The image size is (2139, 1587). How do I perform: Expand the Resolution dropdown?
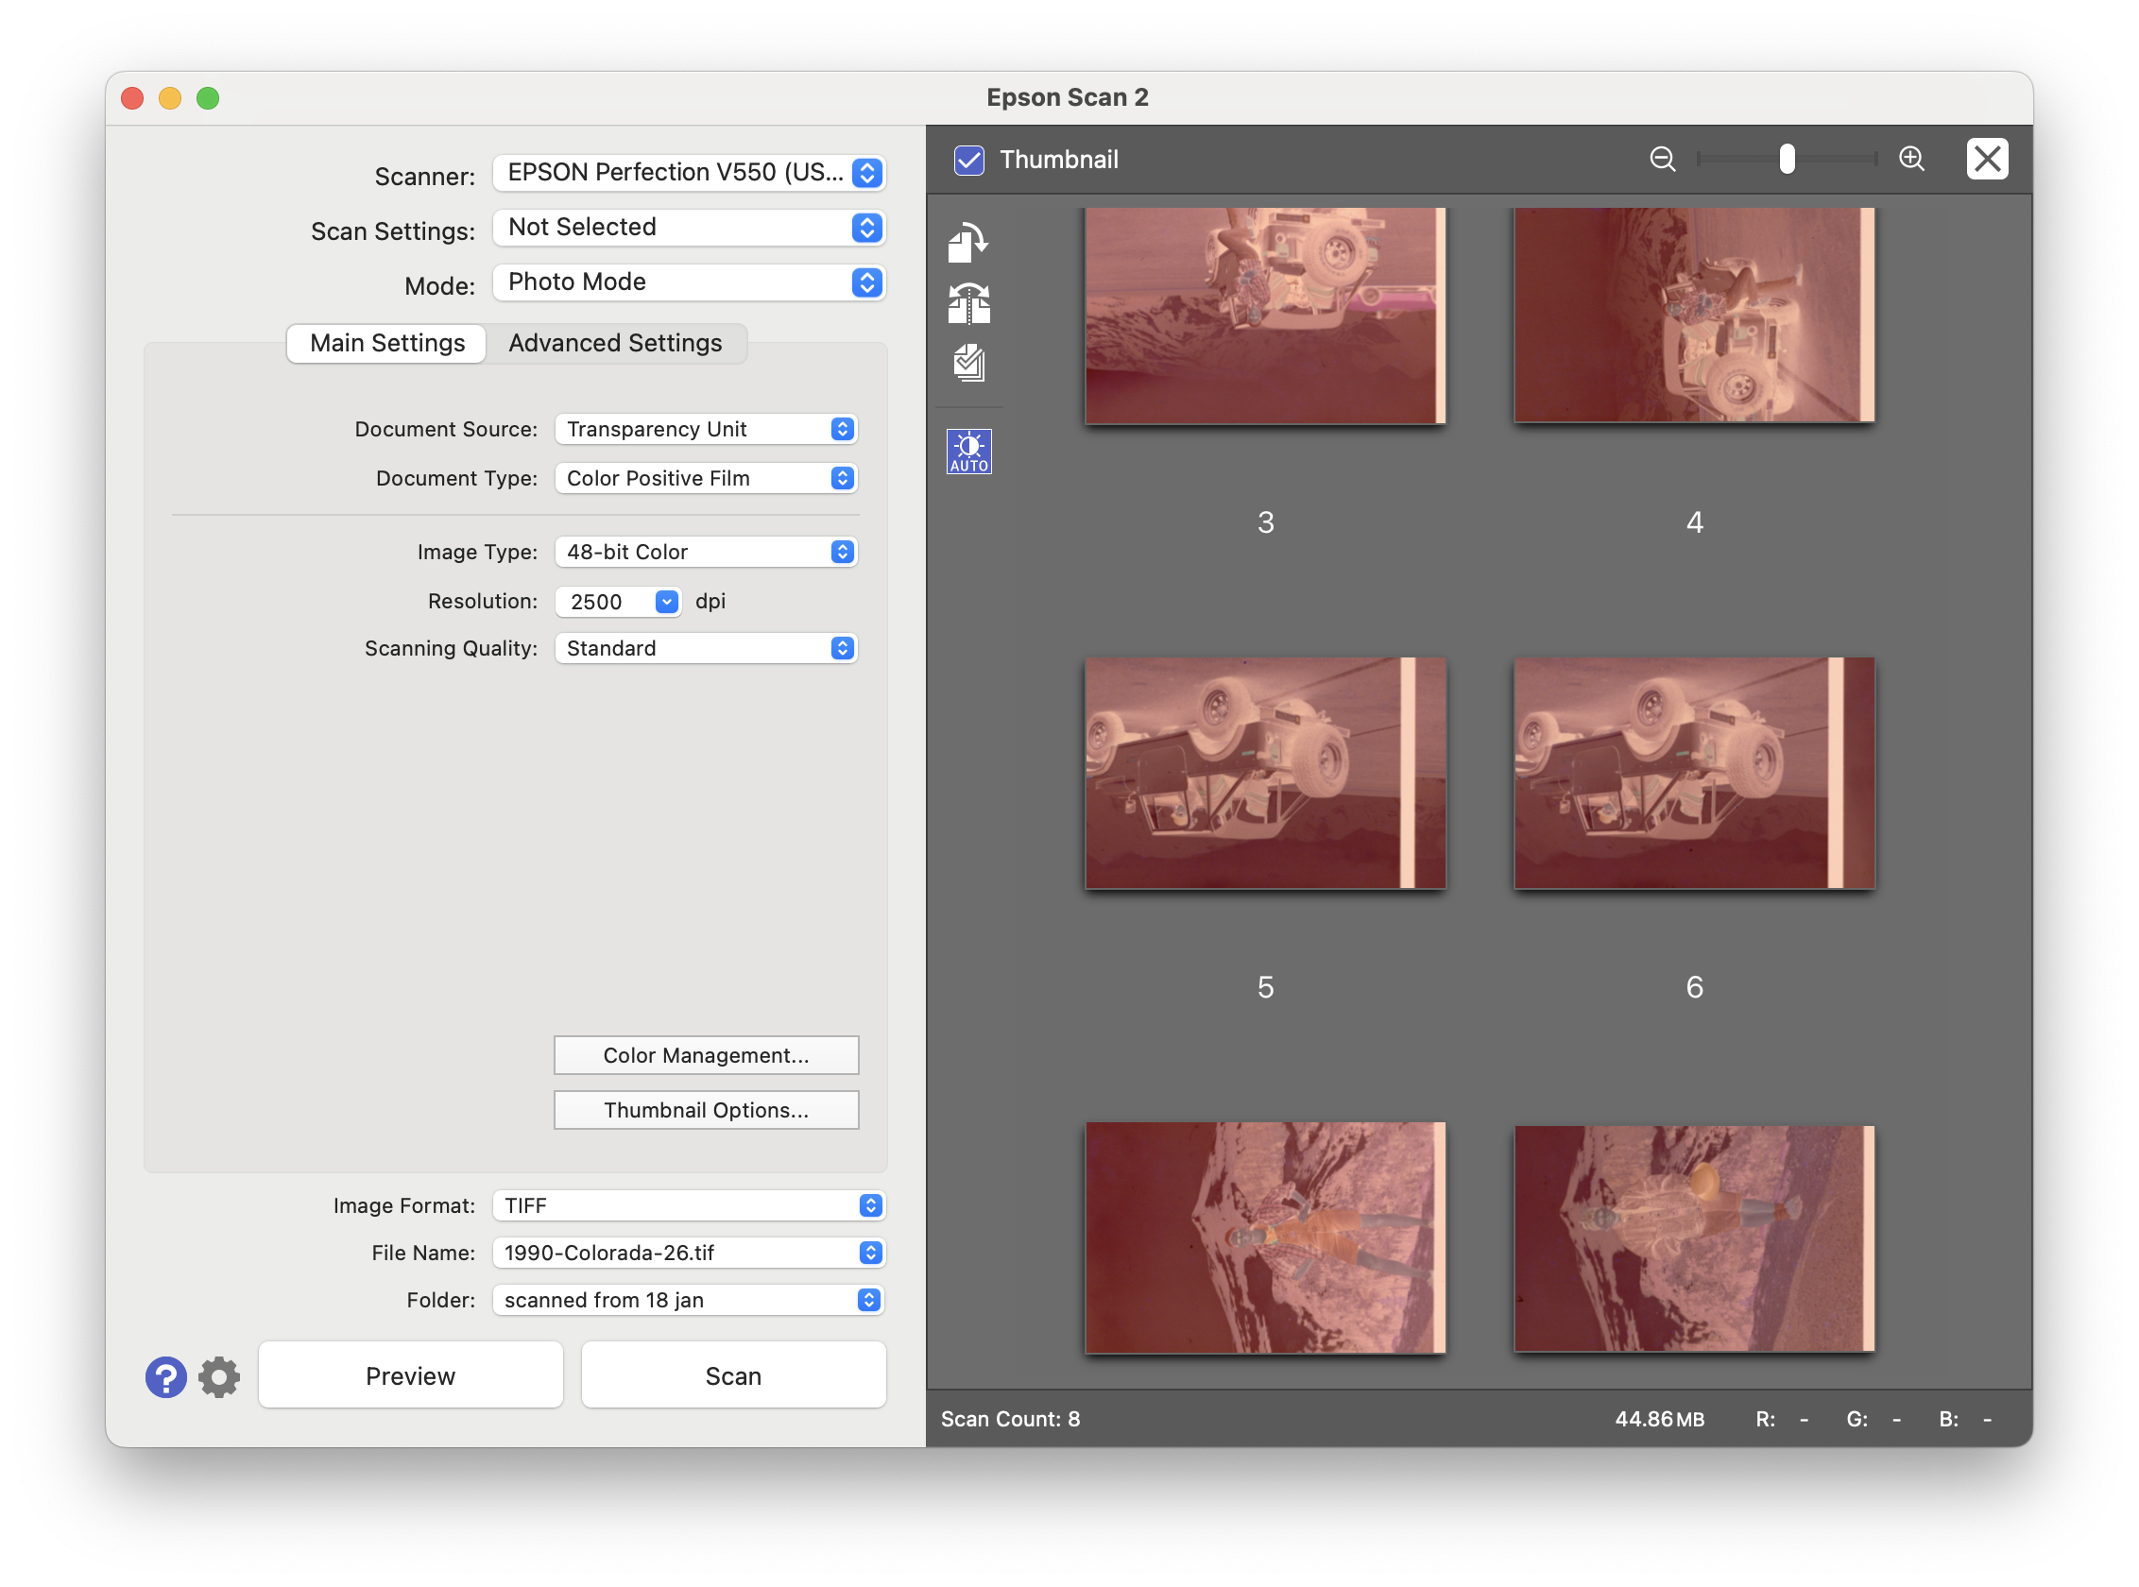[666, 602]
